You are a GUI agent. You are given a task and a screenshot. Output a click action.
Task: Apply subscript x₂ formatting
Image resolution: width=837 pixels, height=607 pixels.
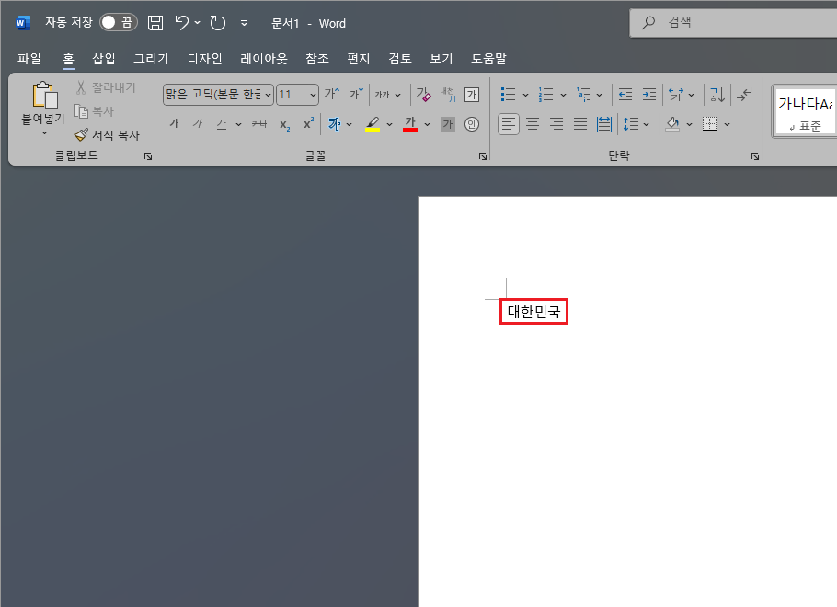point(285,124)
